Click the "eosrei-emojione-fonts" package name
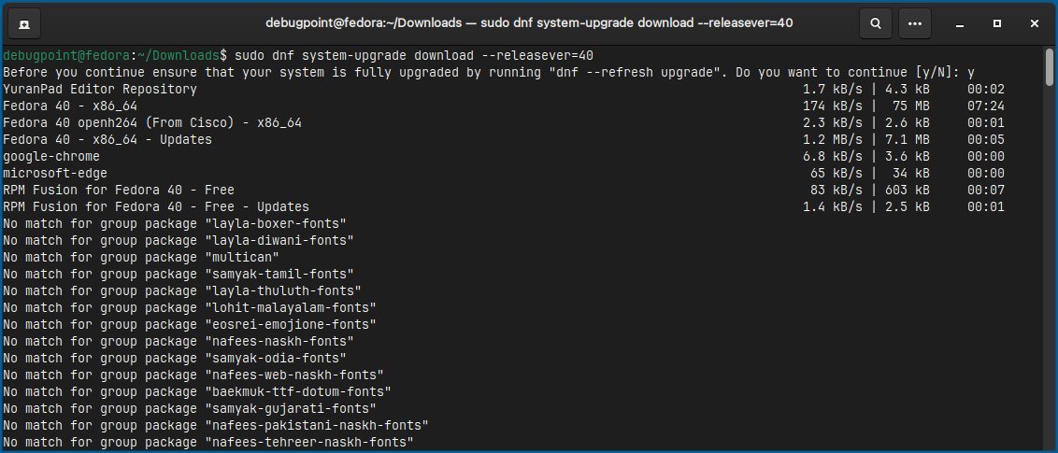 (291, 325)
